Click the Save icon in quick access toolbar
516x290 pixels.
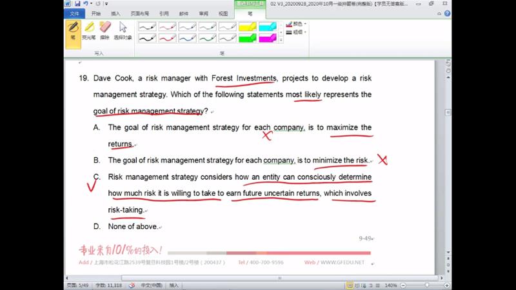79,4
